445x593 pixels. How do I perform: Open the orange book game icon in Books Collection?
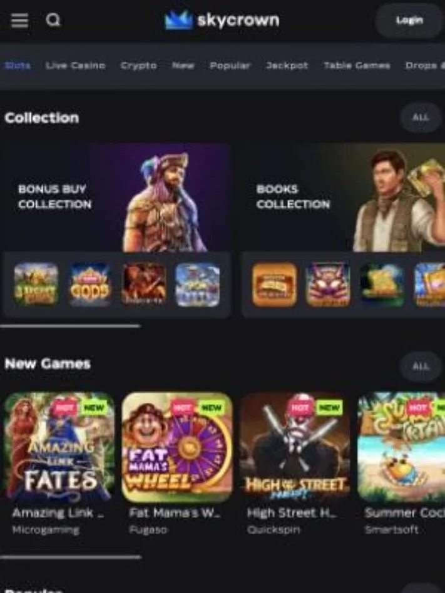tap(274, 285)
